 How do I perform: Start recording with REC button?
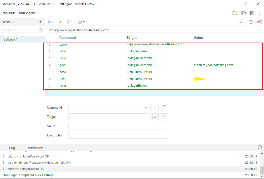(260, 22)
